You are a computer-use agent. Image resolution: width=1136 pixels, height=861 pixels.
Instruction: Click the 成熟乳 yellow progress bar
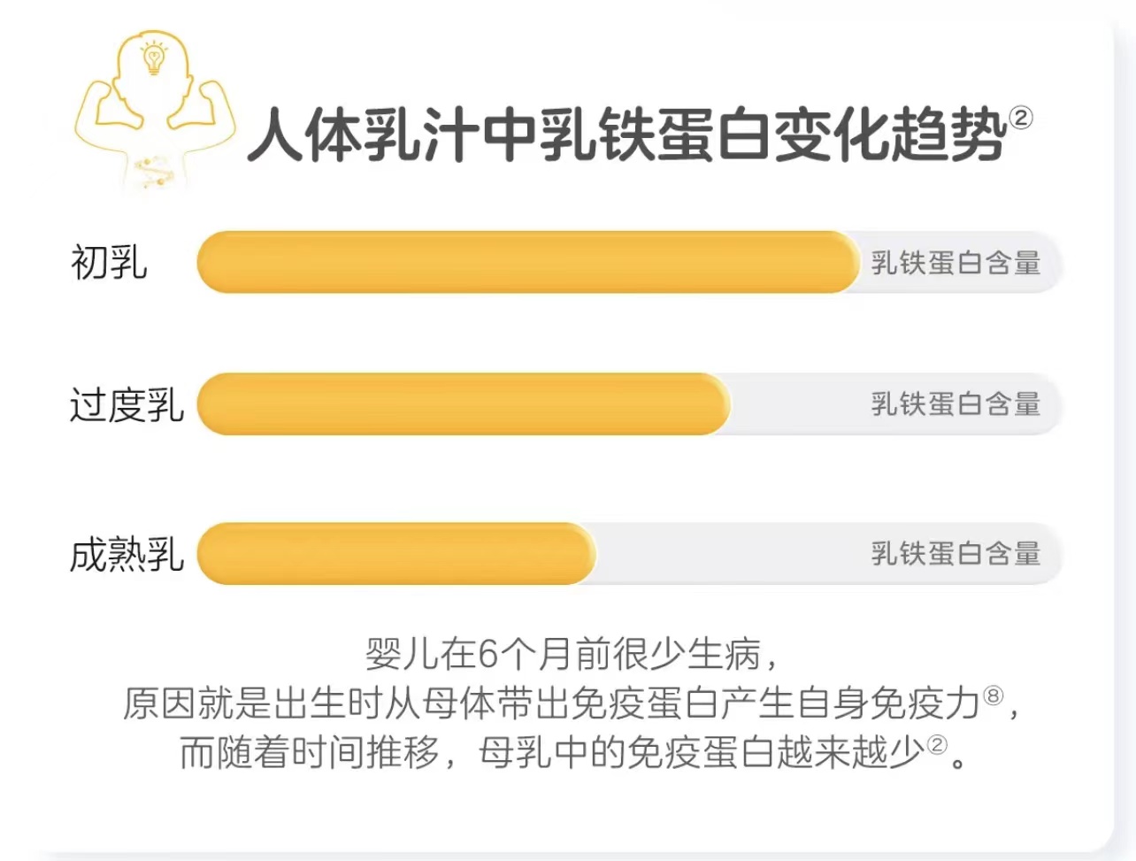pos(396,554)
